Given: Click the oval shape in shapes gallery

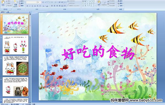Looking at the screenshot, I should [x=94, y=1].
